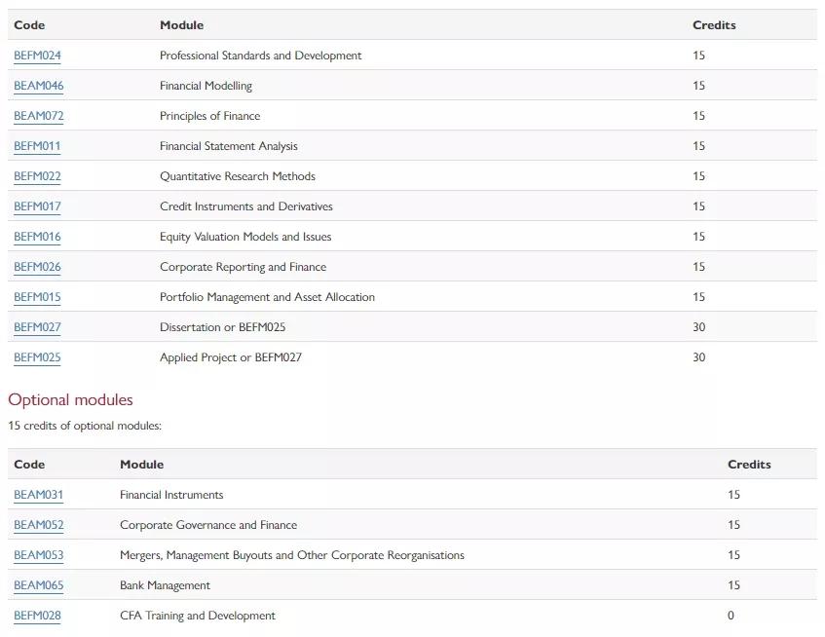This screenshot has width=825, height=637.
Task: Click the Credits column header in first table
Action: pyautogui.click(x=714, y=24)
